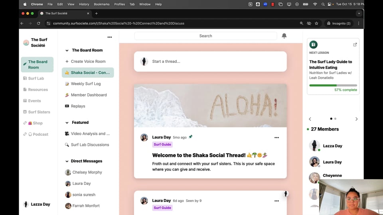This screenshot has height=215, width=383.
Task: Open the three-dot menu above The Board Room
Action: point(110,37)
